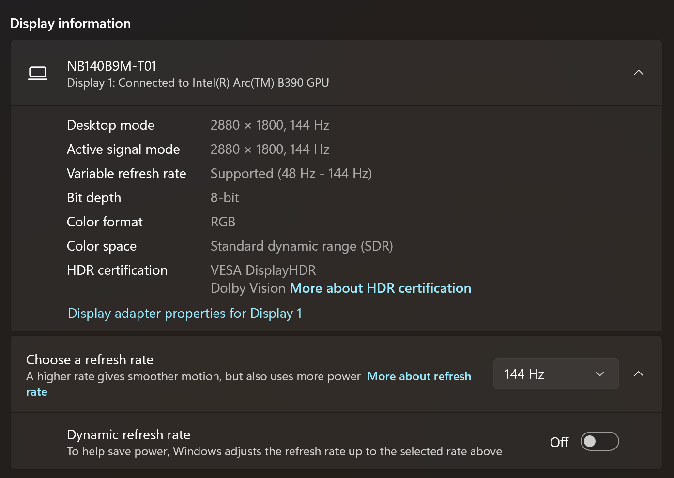Click the laptop display icon beside NB140B9M-T01
The image size is (674, 478).
pyautogui.click(x=38, y=73)
